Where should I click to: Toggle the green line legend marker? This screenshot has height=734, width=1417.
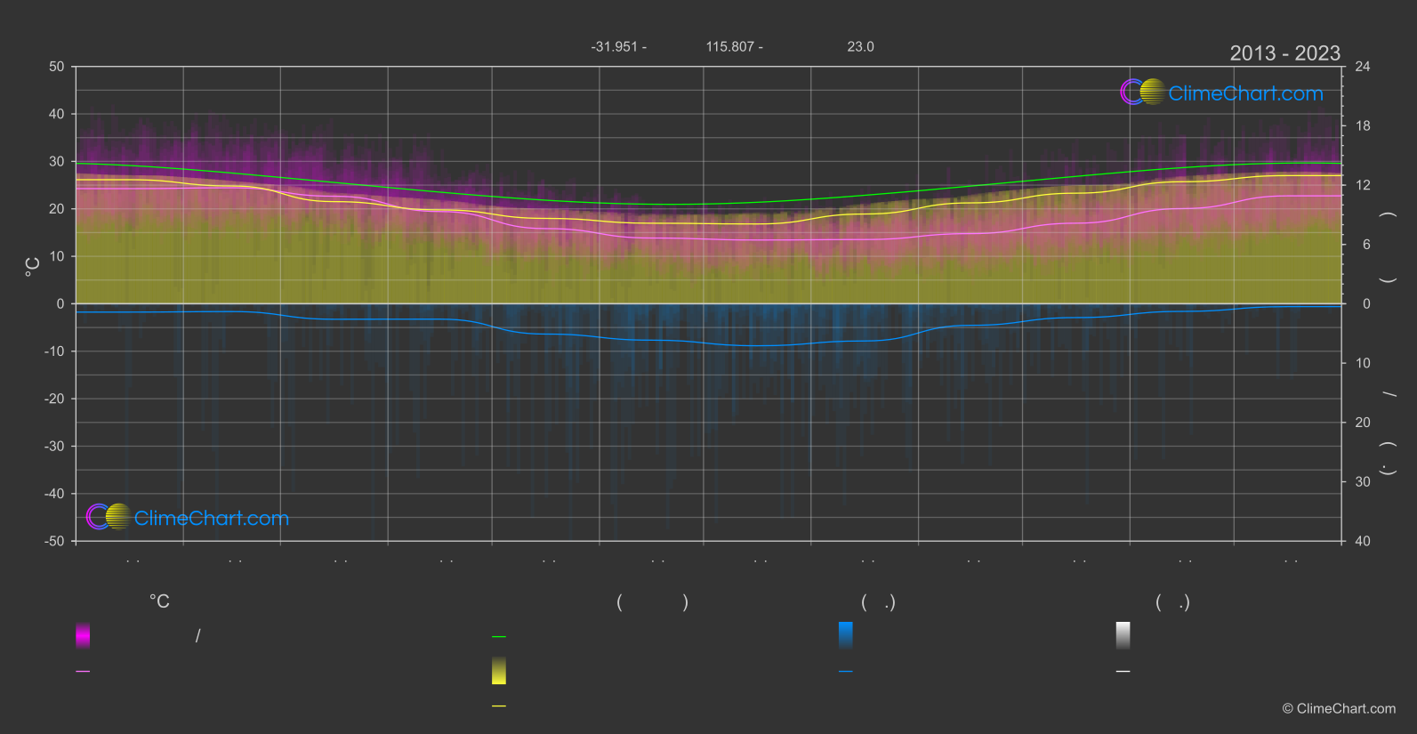point(499,636)
